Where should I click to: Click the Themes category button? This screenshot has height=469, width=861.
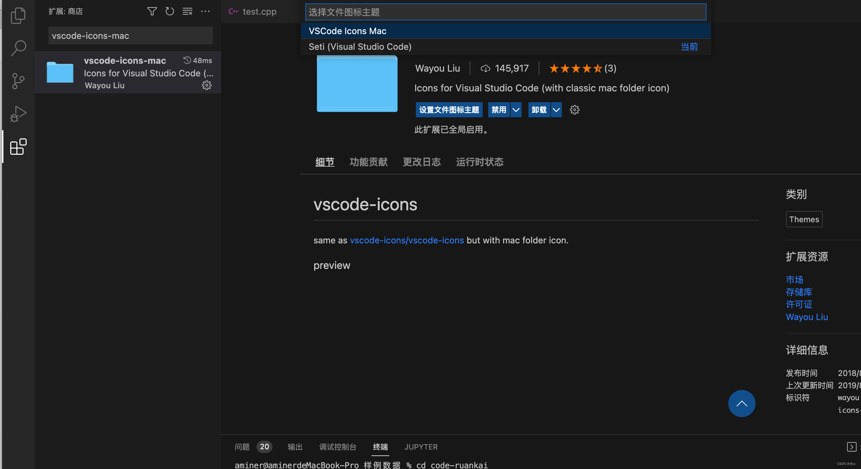pos(804,219)
